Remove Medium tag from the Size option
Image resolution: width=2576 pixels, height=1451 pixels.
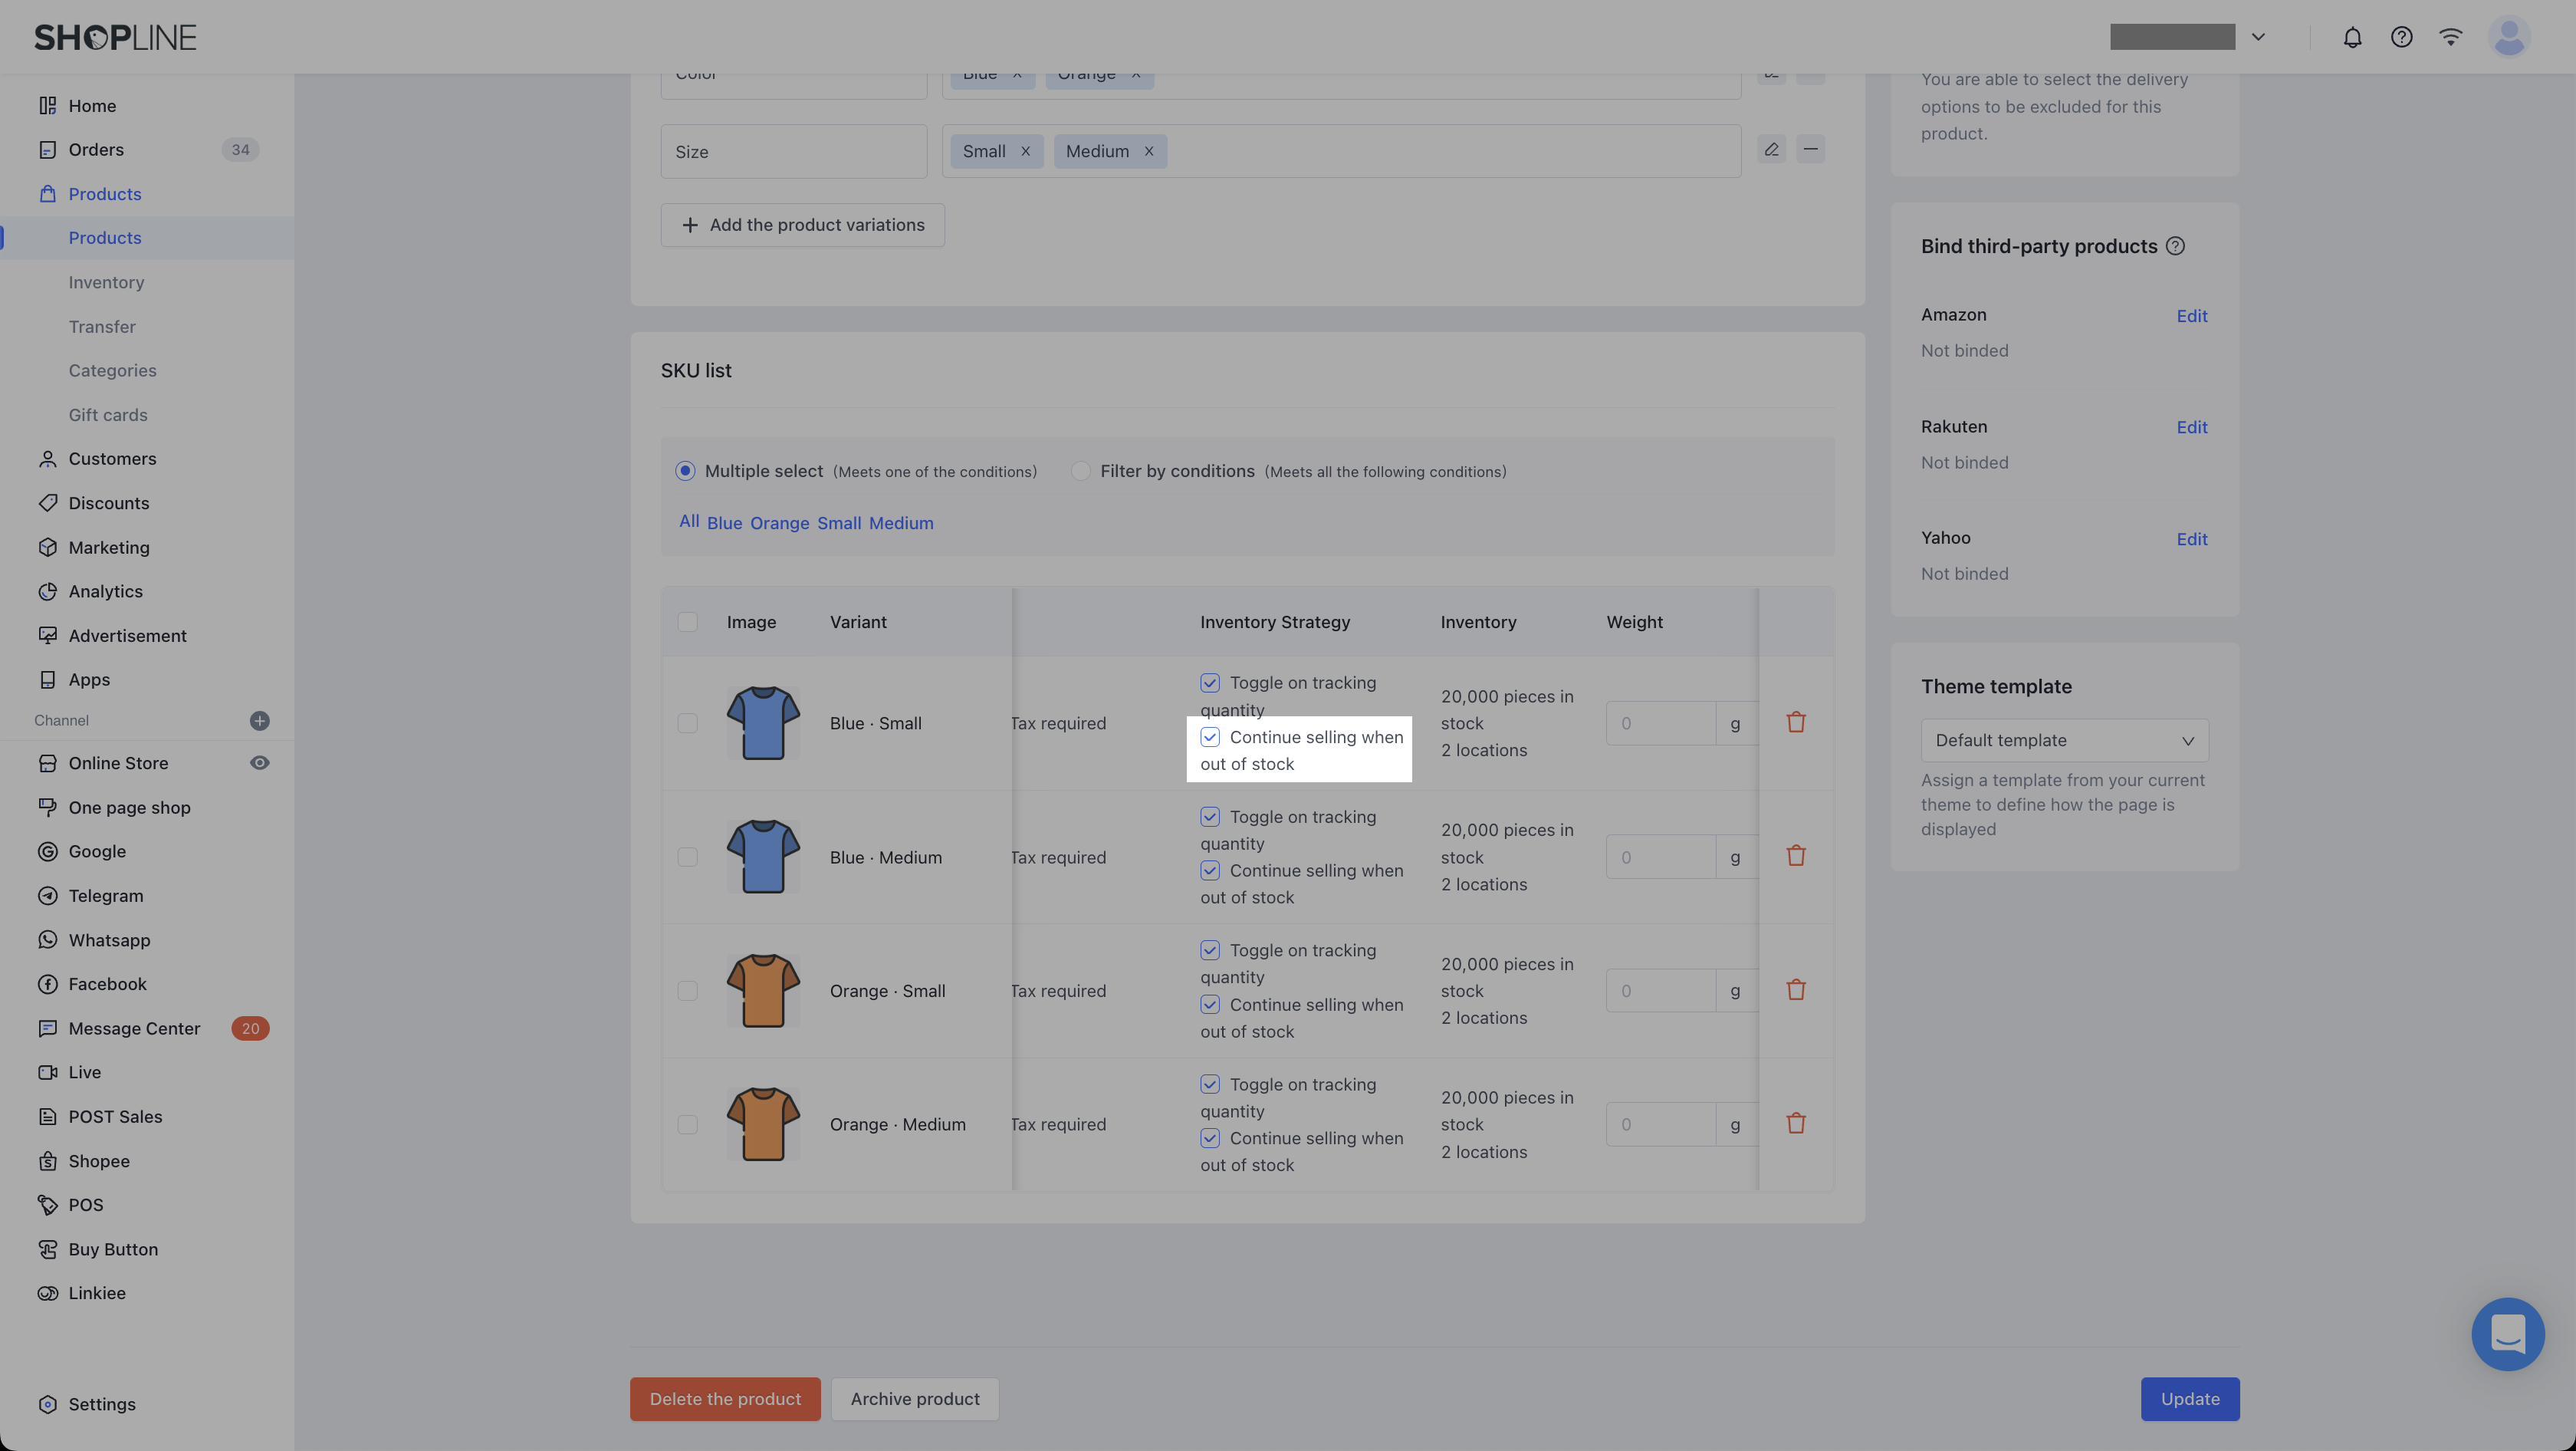1149,151
